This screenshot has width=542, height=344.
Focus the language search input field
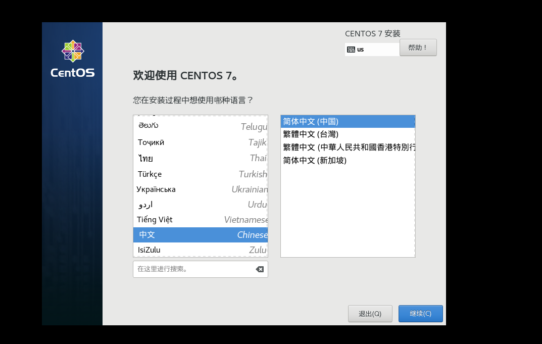200,269
